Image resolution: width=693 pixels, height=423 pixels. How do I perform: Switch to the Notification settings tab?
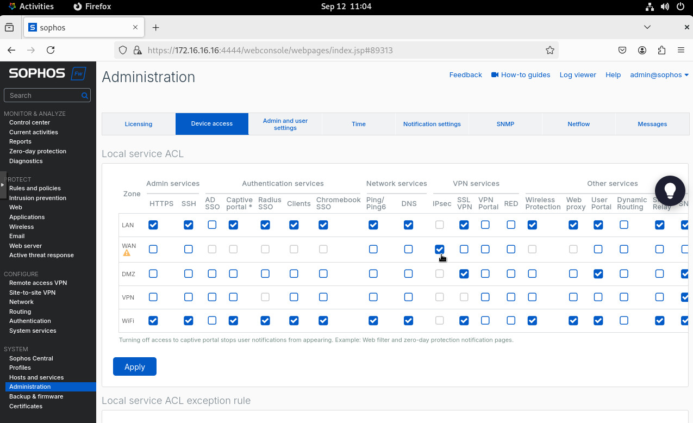pos(432,124)
